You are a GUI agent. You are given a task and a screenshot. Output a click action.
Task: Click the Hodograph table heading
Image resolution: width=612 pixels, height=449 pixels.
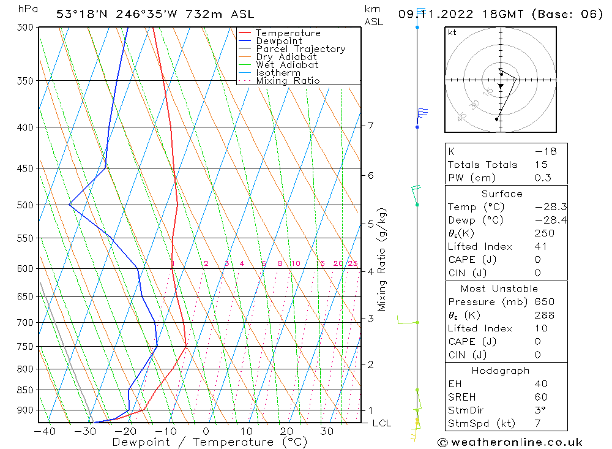(x=501, y=371)
